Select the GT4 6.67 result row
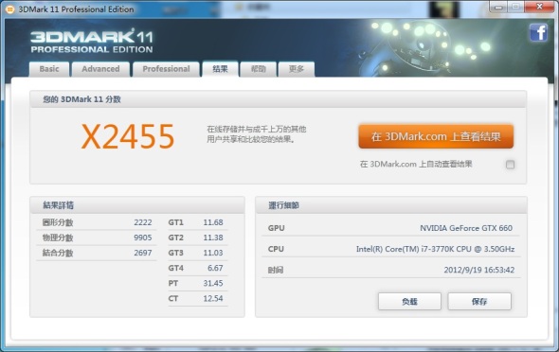The height and width of the screenshot is (352, 559). point(197,268)
